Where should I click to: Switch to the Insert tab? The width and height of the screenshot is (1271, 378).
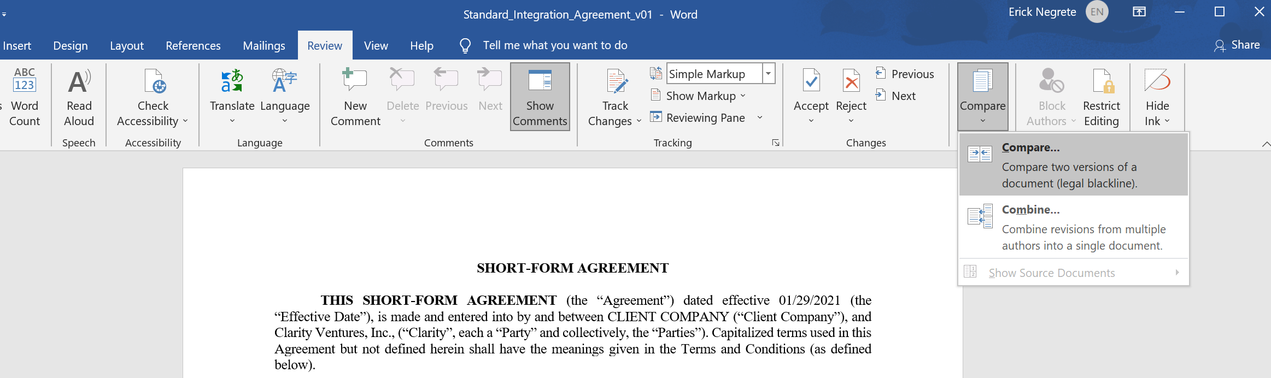(17, 45)
